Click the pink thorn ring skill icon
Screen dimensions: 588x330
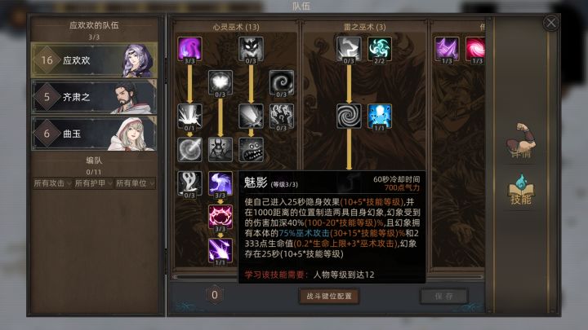click(220, 217)
